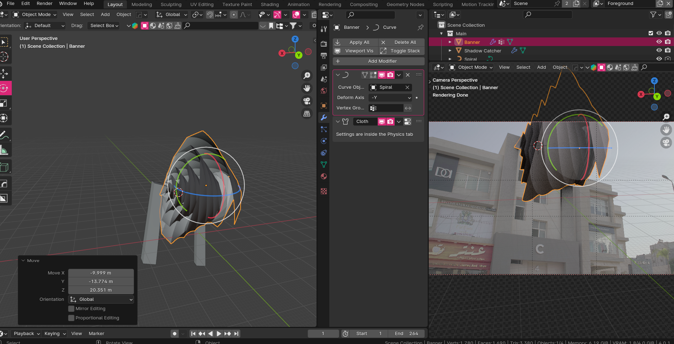Screen dimensions: 674x344
Task: Switch to the Modeling workspace tab
Action: tap(142, 4)
